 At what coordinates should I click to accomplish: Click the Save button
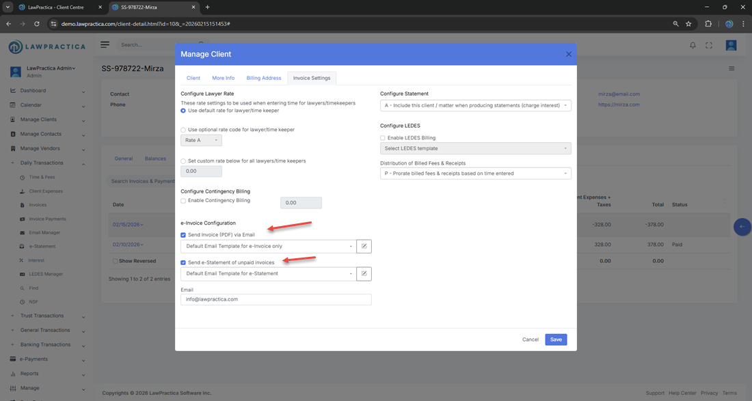pos(555,340)
